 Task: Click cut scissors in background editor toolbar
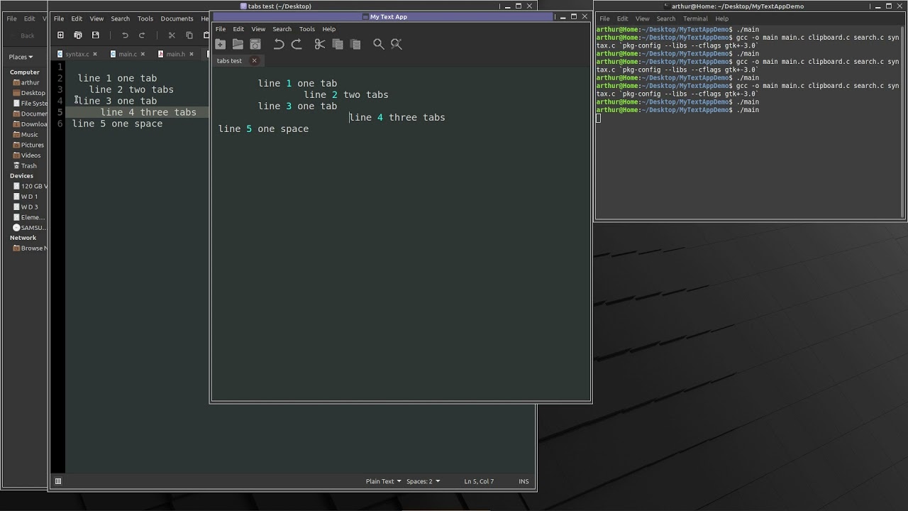[x=172, y=35]
